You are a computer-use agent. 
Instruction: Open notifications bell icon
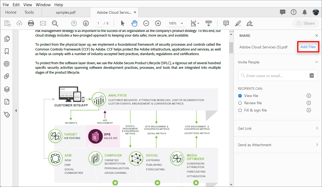point(304,12)
